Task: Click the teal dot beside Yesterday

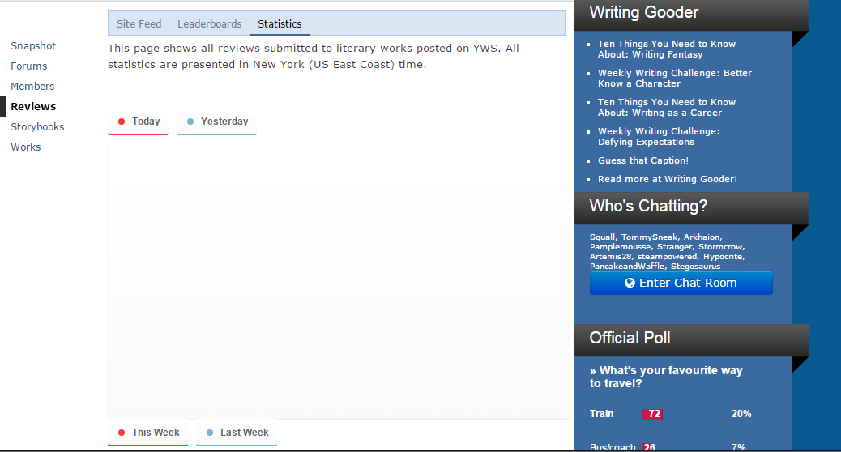Action: 190,122
